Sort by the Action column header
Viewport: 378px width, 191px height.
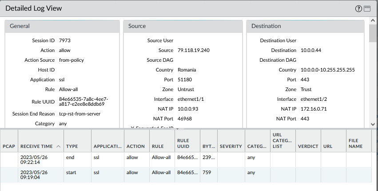135,146
